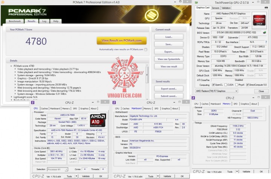Open Tools dropdown arrow in CPU-Z Mainboard window

pos(158,176)
